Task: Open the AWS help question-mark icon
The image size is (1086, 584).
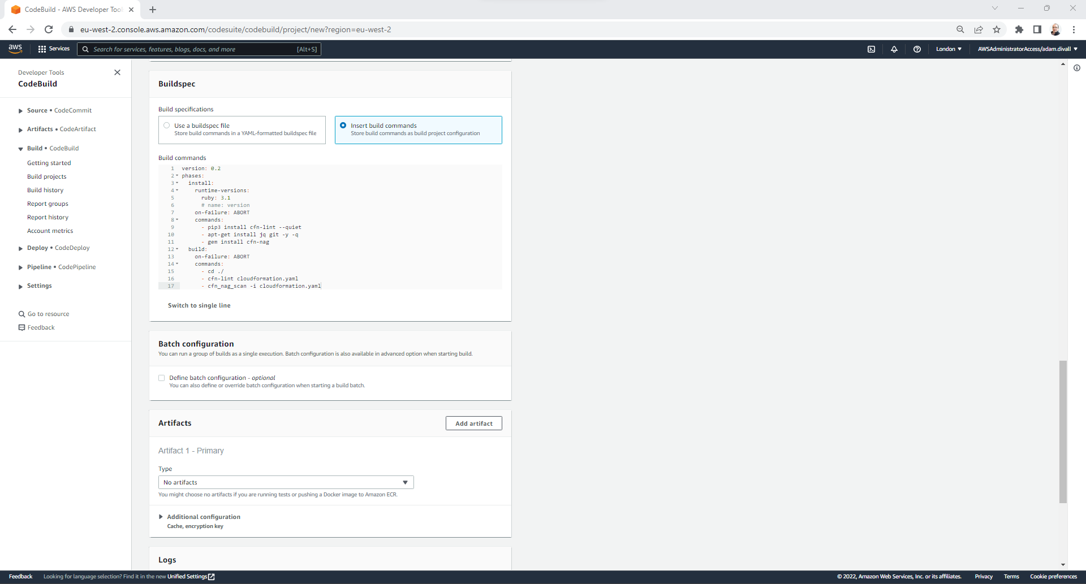Action: click(x=917, y=49)
